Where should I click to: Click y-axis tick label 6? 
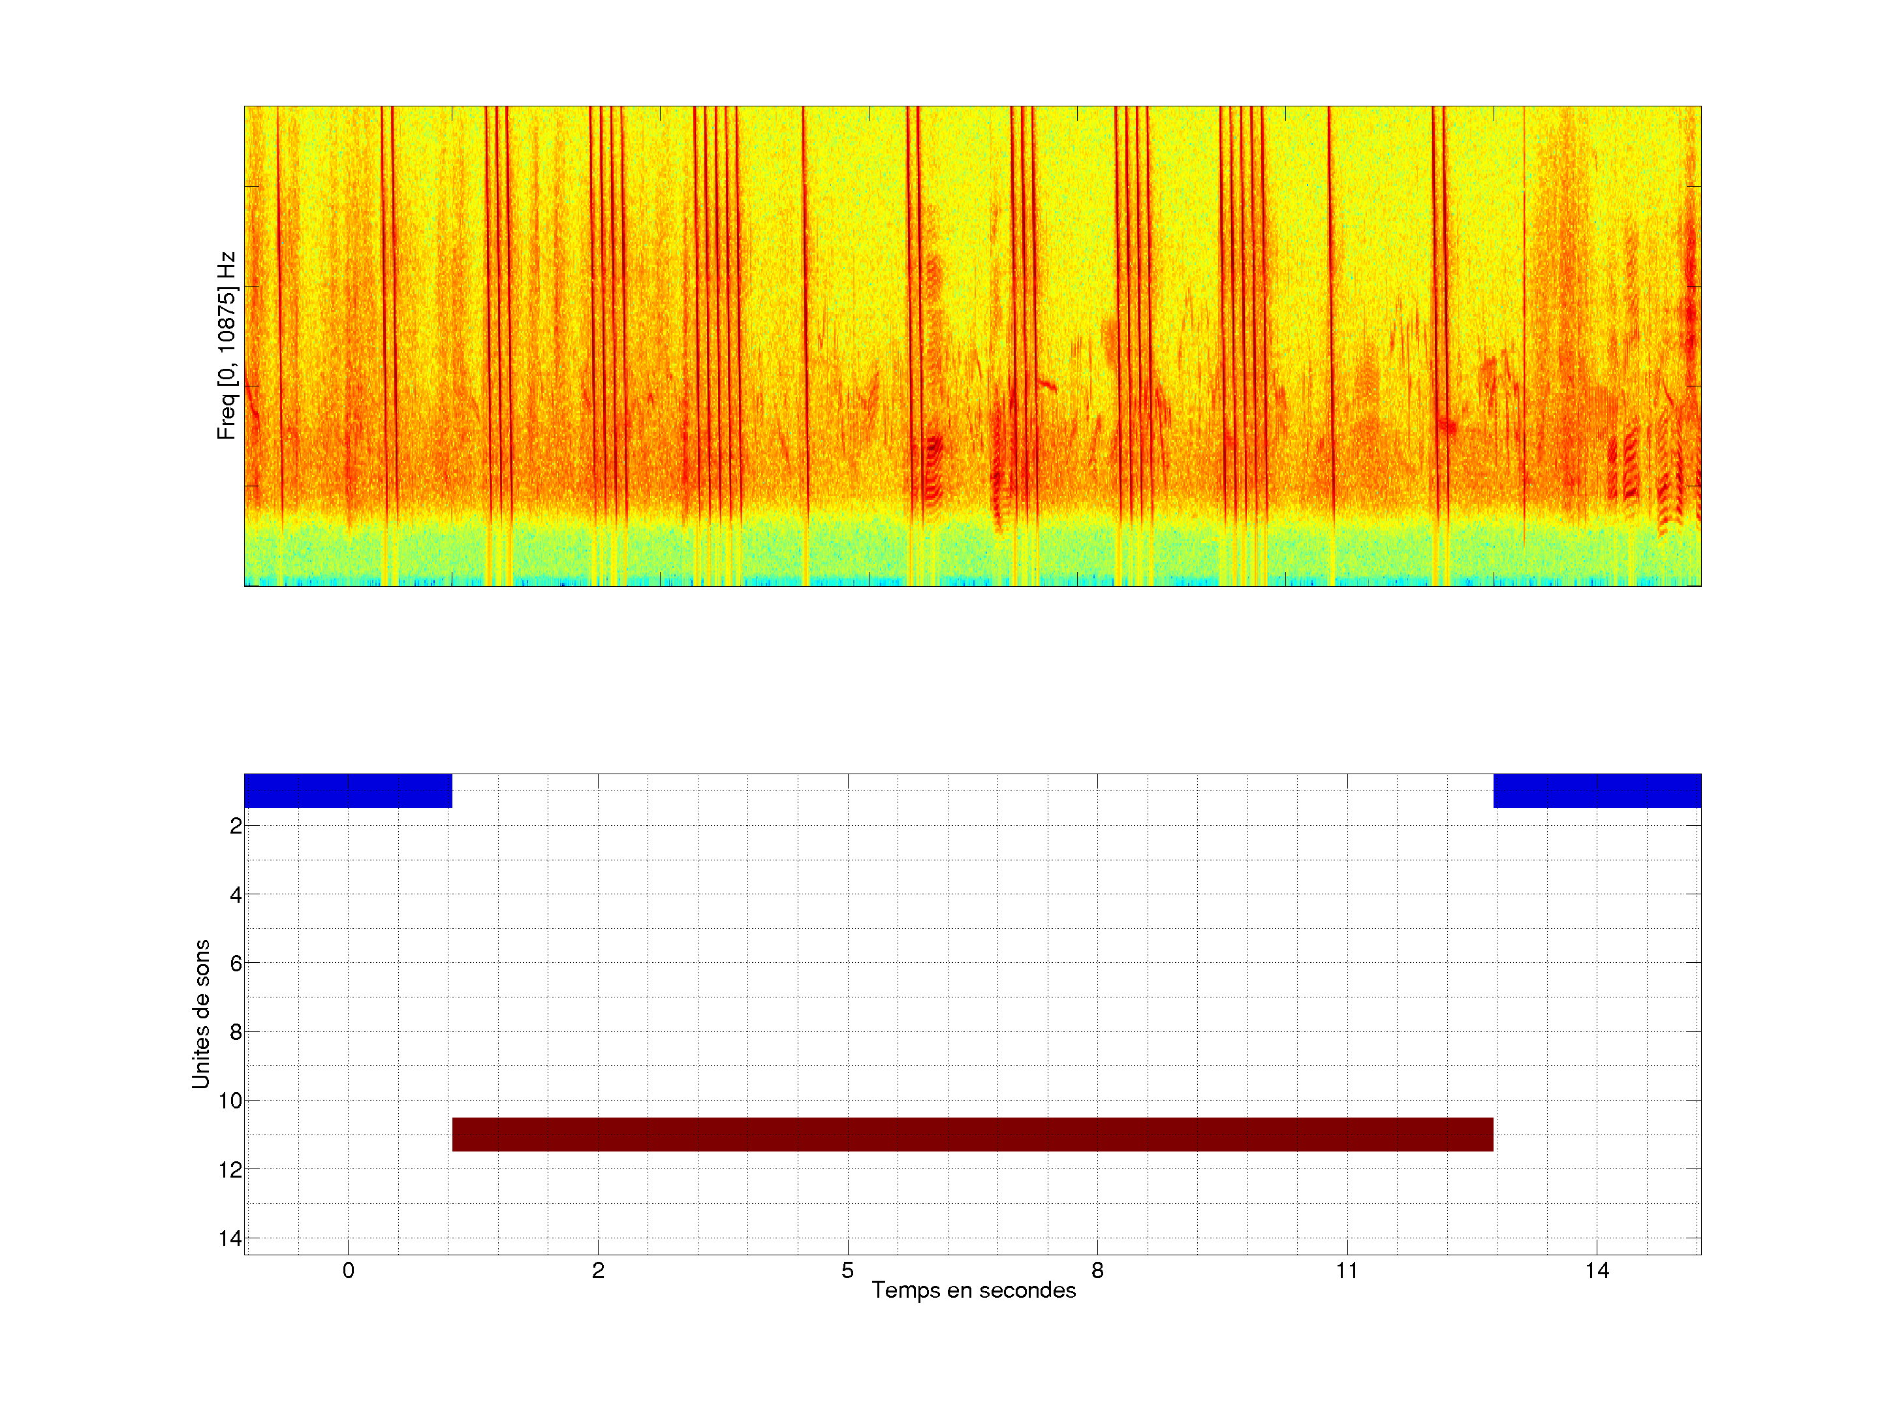click(x=236, y=963)
